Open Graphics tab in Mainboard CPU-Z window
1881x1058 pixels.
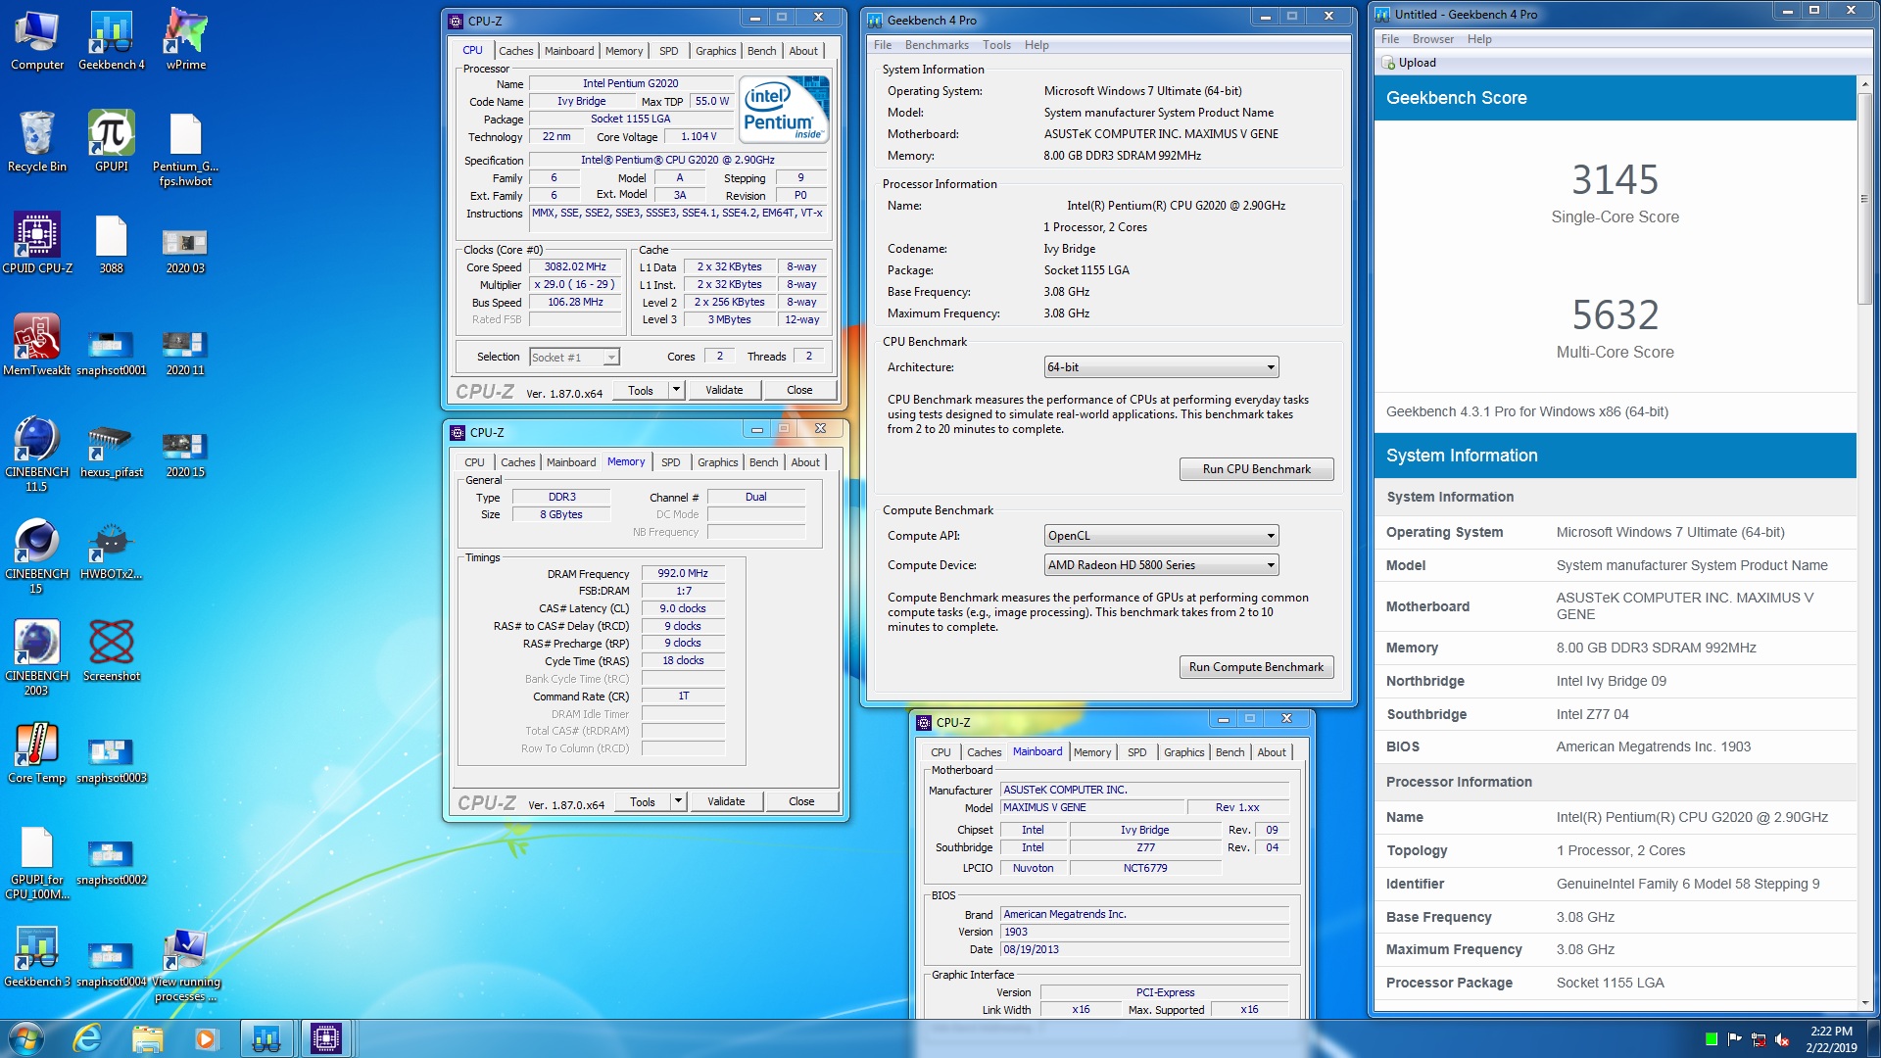(x=1184, y=752)
